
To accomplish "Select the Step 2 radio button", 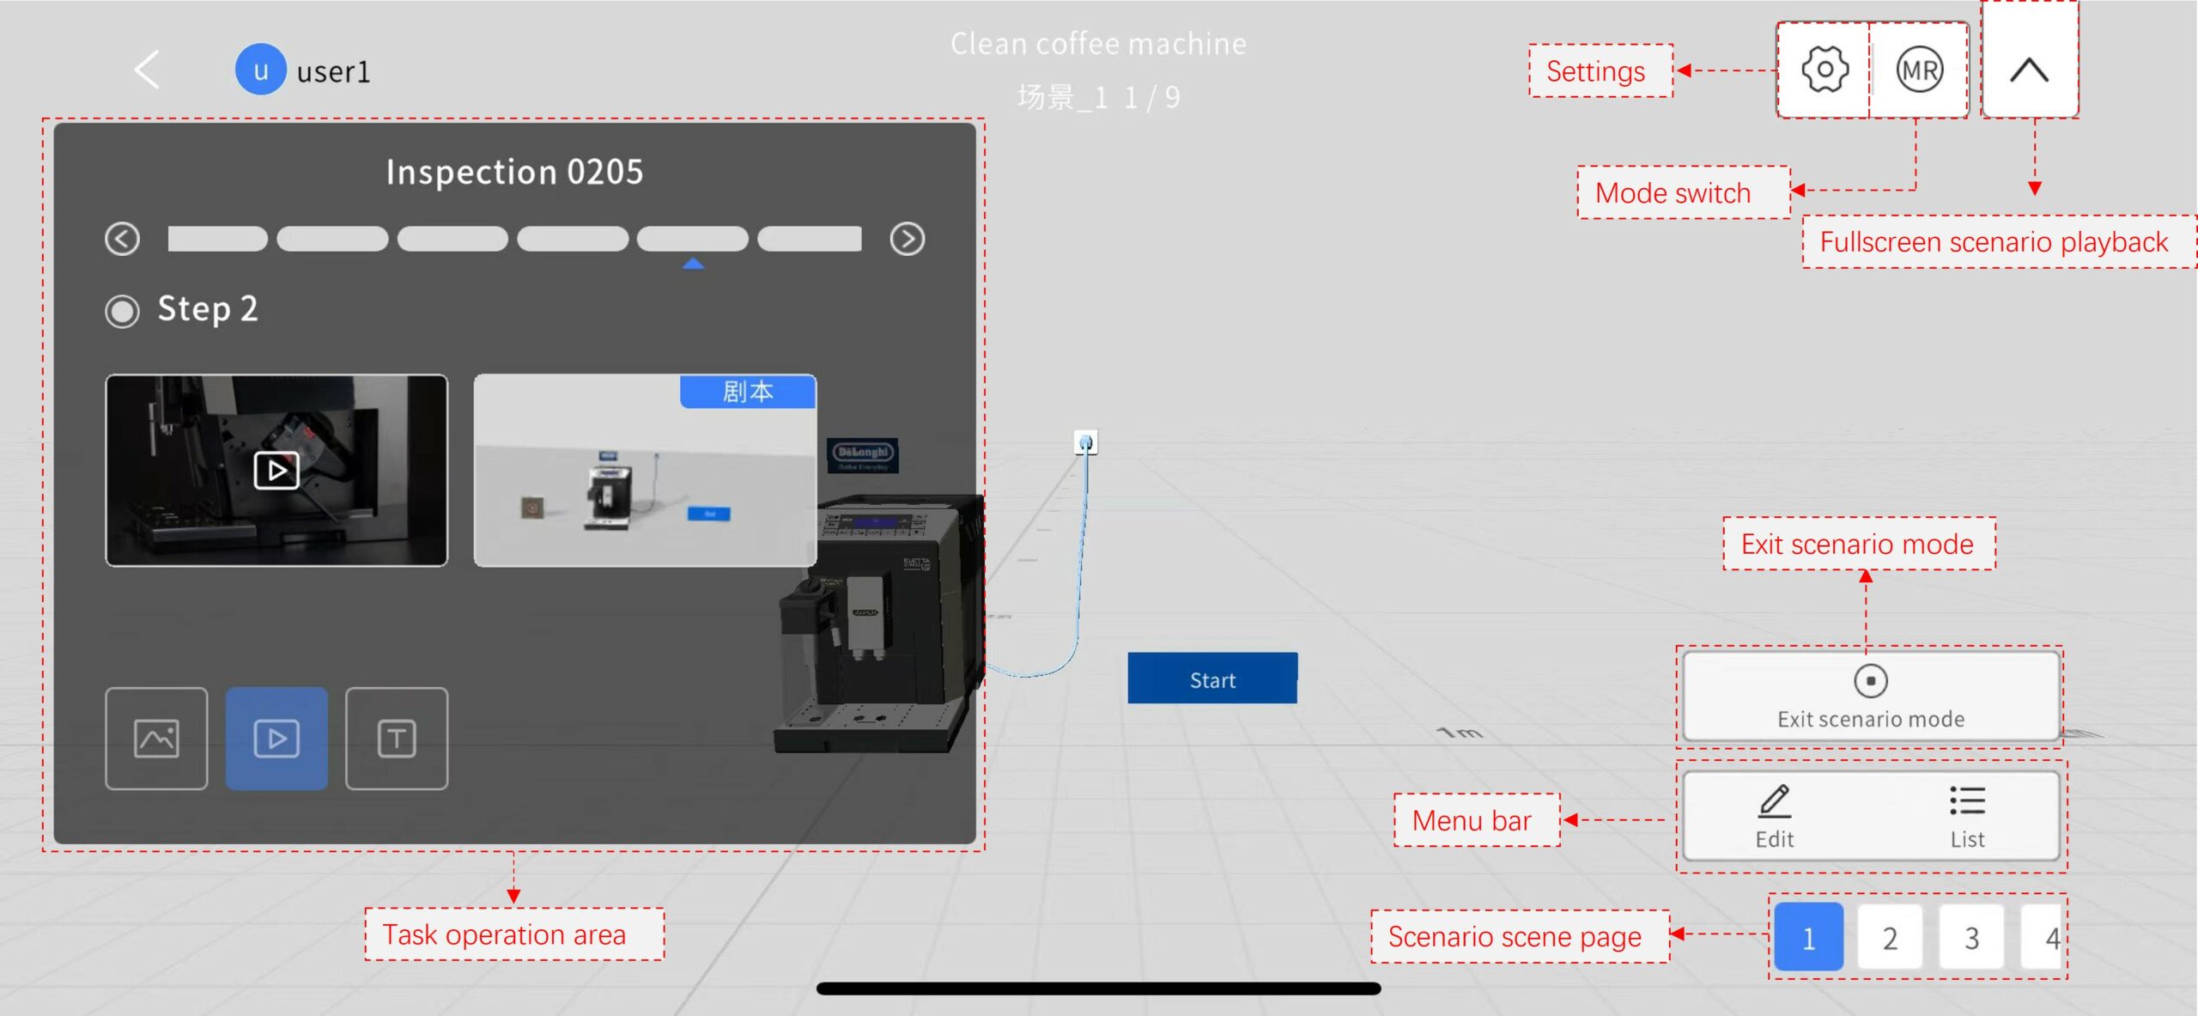I will pyautogui.click(x=121, y=311).
